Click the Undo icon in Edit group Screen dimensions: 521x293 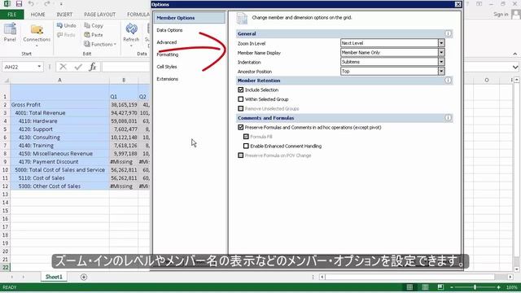(x=59, y=25)
